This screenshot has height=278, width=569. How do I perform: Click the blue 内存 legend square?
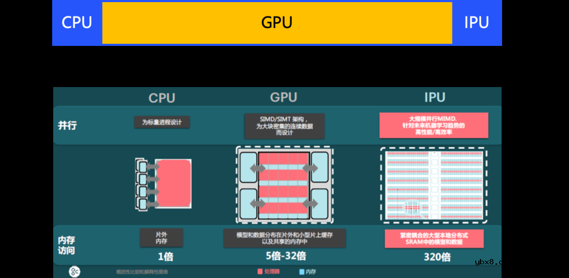302,272
